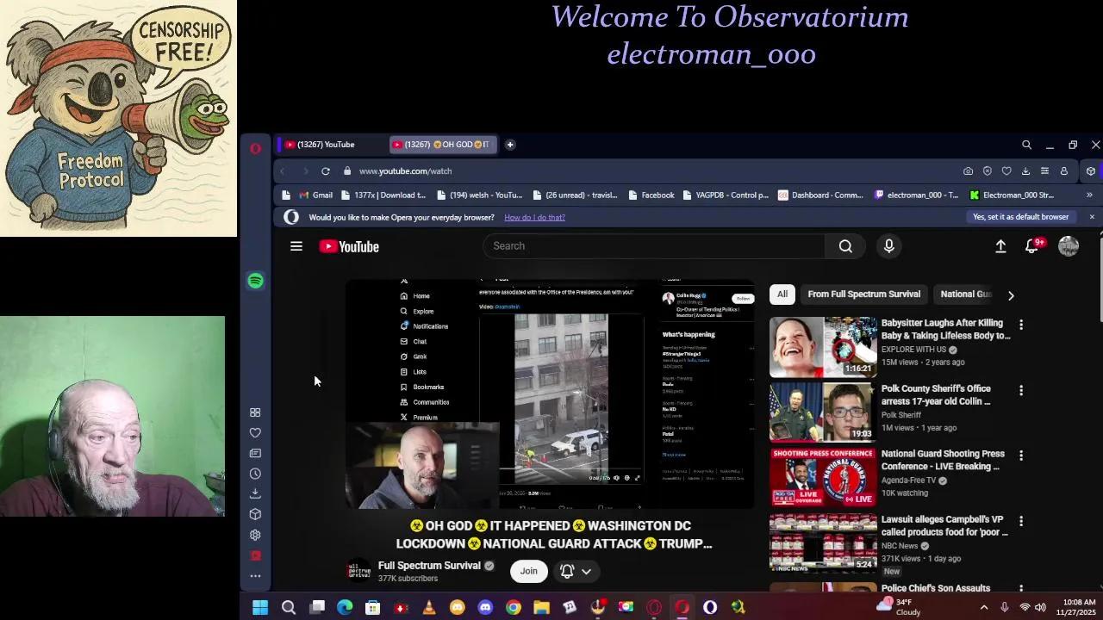1103x620 pixels.
Task: Open the 'Babysitter Laughs After Killing' thumbnail
Action: coord(823,347)
